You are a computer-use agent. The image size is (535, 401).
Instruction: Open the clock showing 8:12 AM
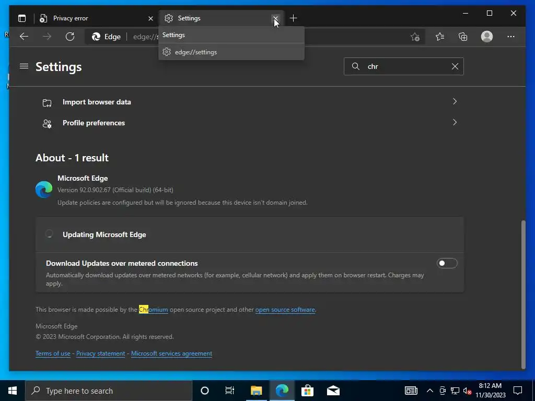(491, 391)
